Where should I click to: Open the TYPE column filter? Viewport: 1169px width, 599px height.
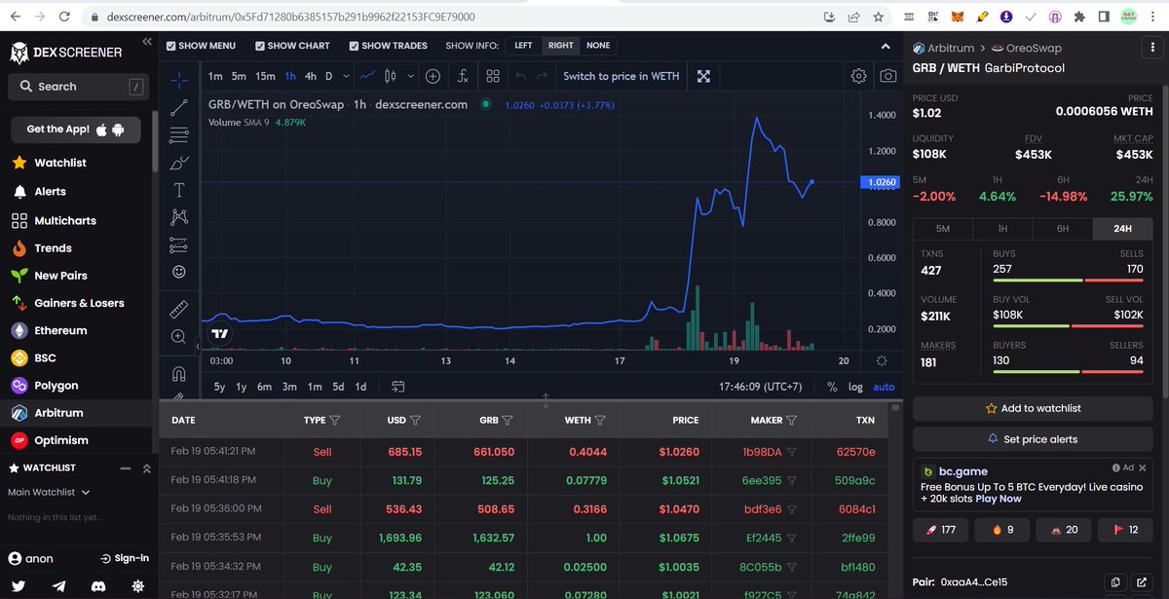pos(335,421)
